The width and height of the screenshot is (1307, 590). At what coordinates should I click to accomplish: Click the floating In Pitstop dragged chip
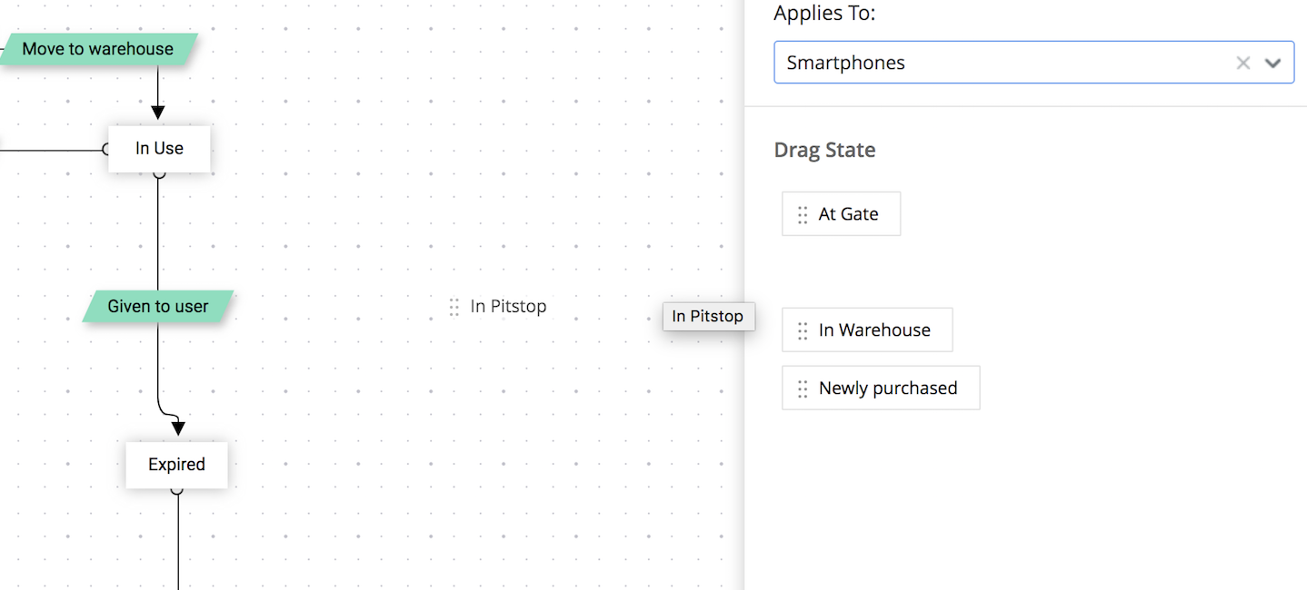708,317
